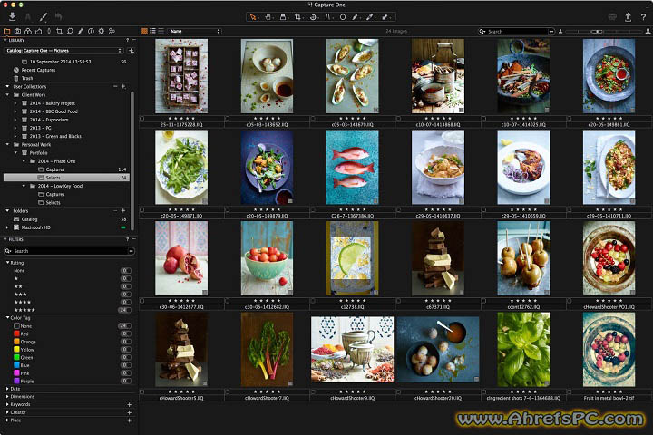This screenshot has height=435, width=653.
Task: Click the browser Search field
Action: point(516,31)
